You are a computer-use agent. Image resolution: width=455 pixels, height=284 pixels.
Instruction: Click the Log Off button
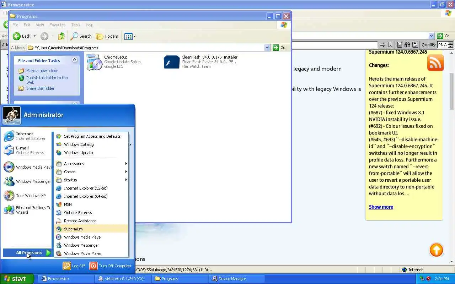point(74,266)
